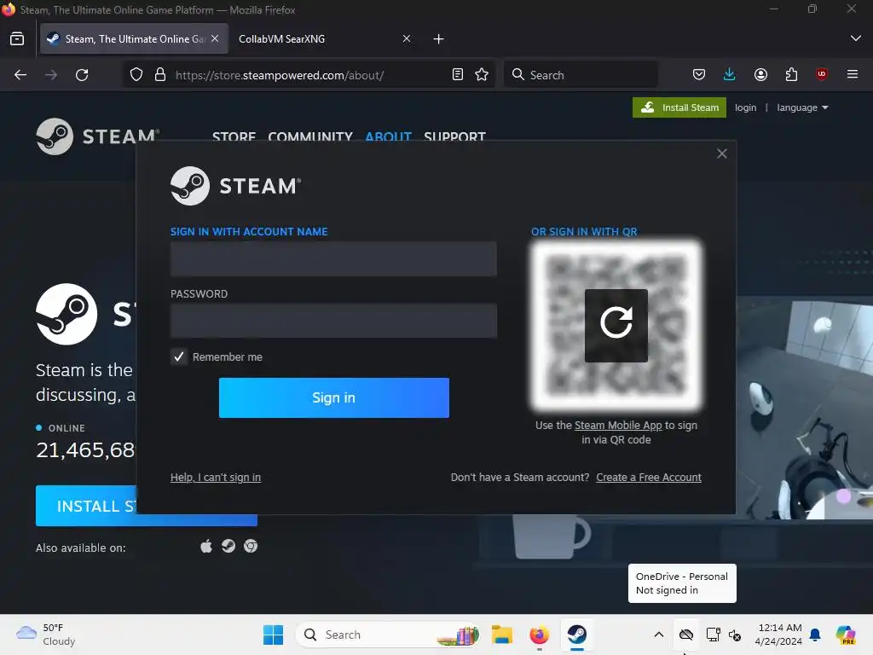Click the login link in page header
The image size is (873, 655).
click(x=745, y=107)
